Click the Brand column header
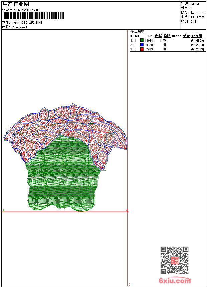Image resolution: width=207 pixels, height=287 pixels. click(x=177, y=36)
